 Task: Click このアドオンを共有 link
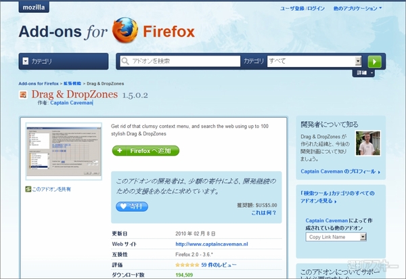(x=51, y=190)
